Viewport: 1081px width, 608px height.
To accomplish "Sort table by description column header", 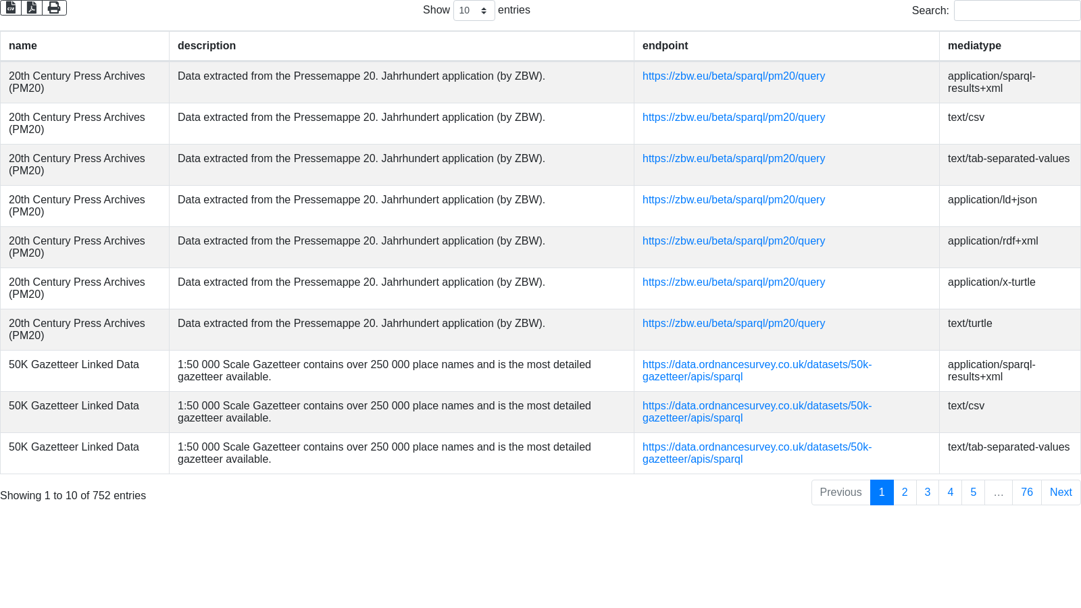I will pos(207,46).
